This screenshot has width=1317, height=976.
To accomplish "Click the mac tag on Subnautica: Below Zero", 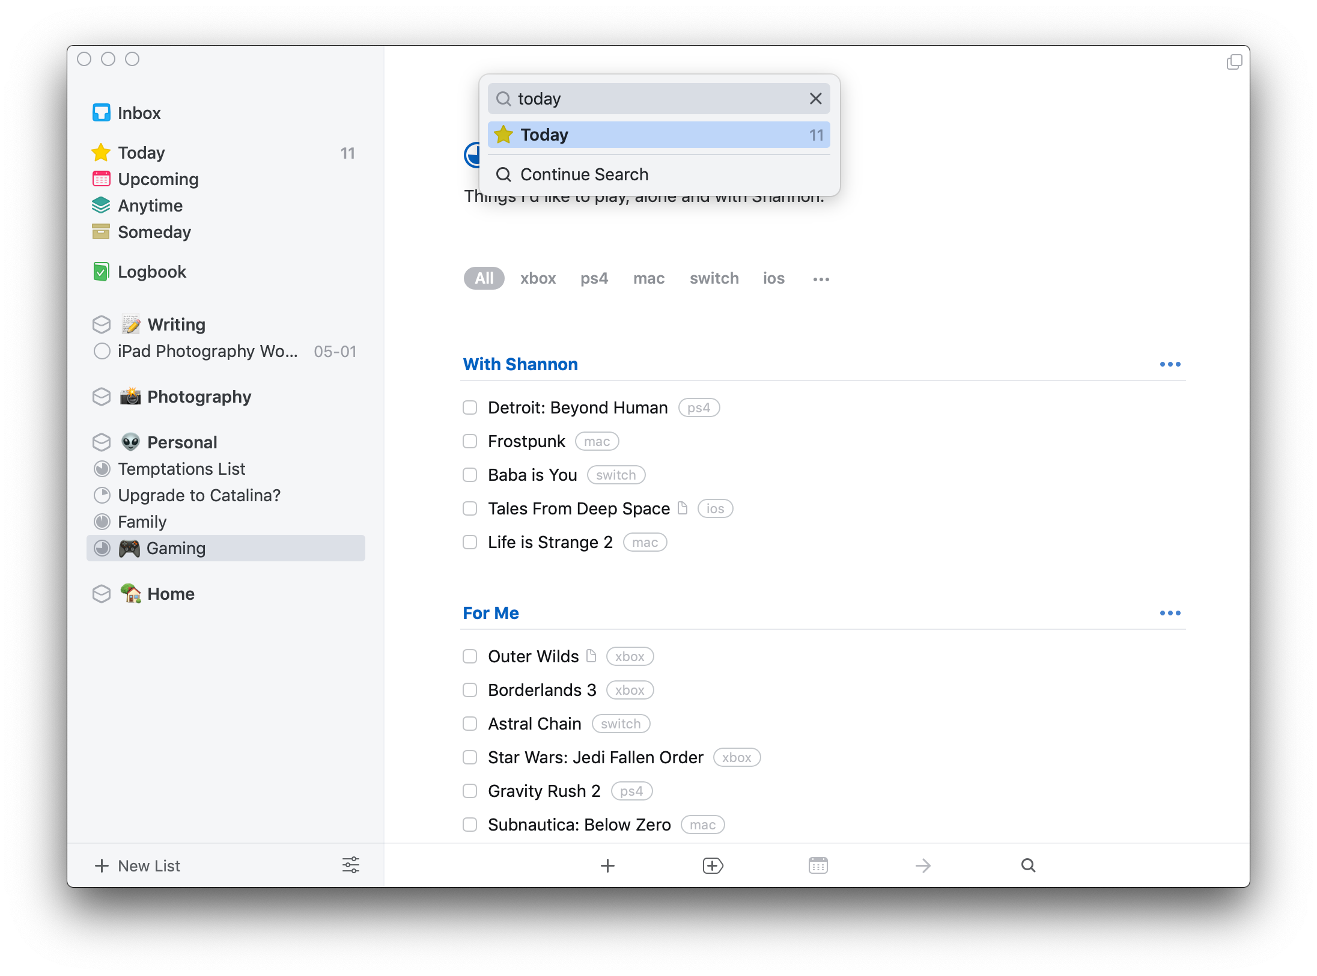I will coord(702,825).
